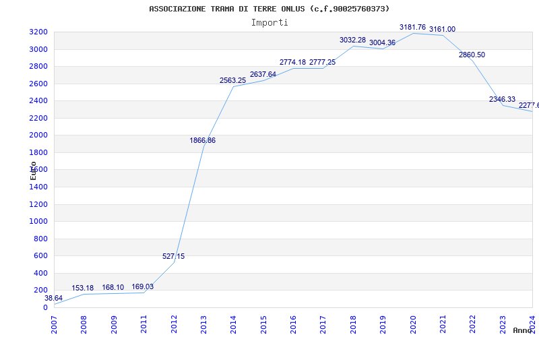Click the 3200 y-axis tick label
The width and height of the screenshot is (539, 337).
38,32
